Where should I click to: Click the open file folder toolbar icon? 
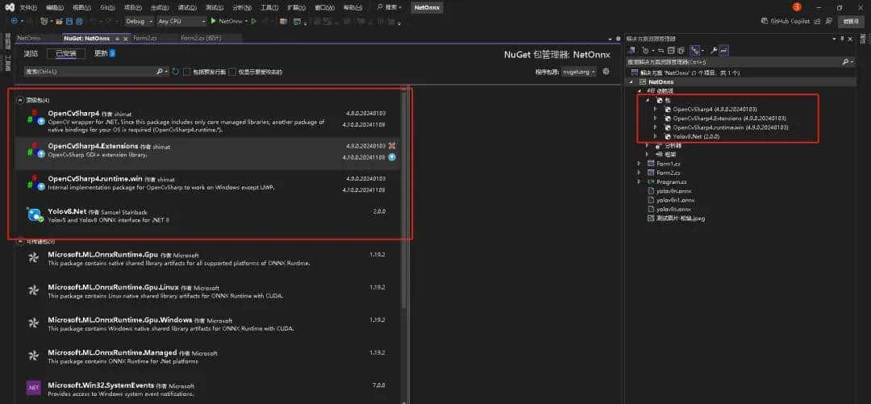(59, 21)
